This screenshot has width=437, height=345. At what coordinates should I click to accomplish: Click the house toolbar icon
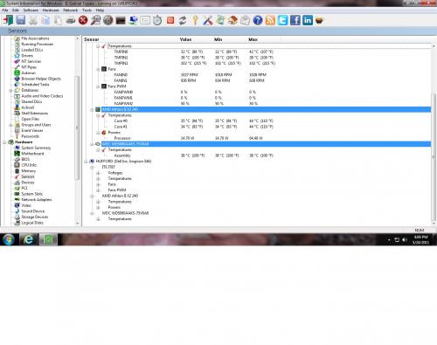click(232, 20)
